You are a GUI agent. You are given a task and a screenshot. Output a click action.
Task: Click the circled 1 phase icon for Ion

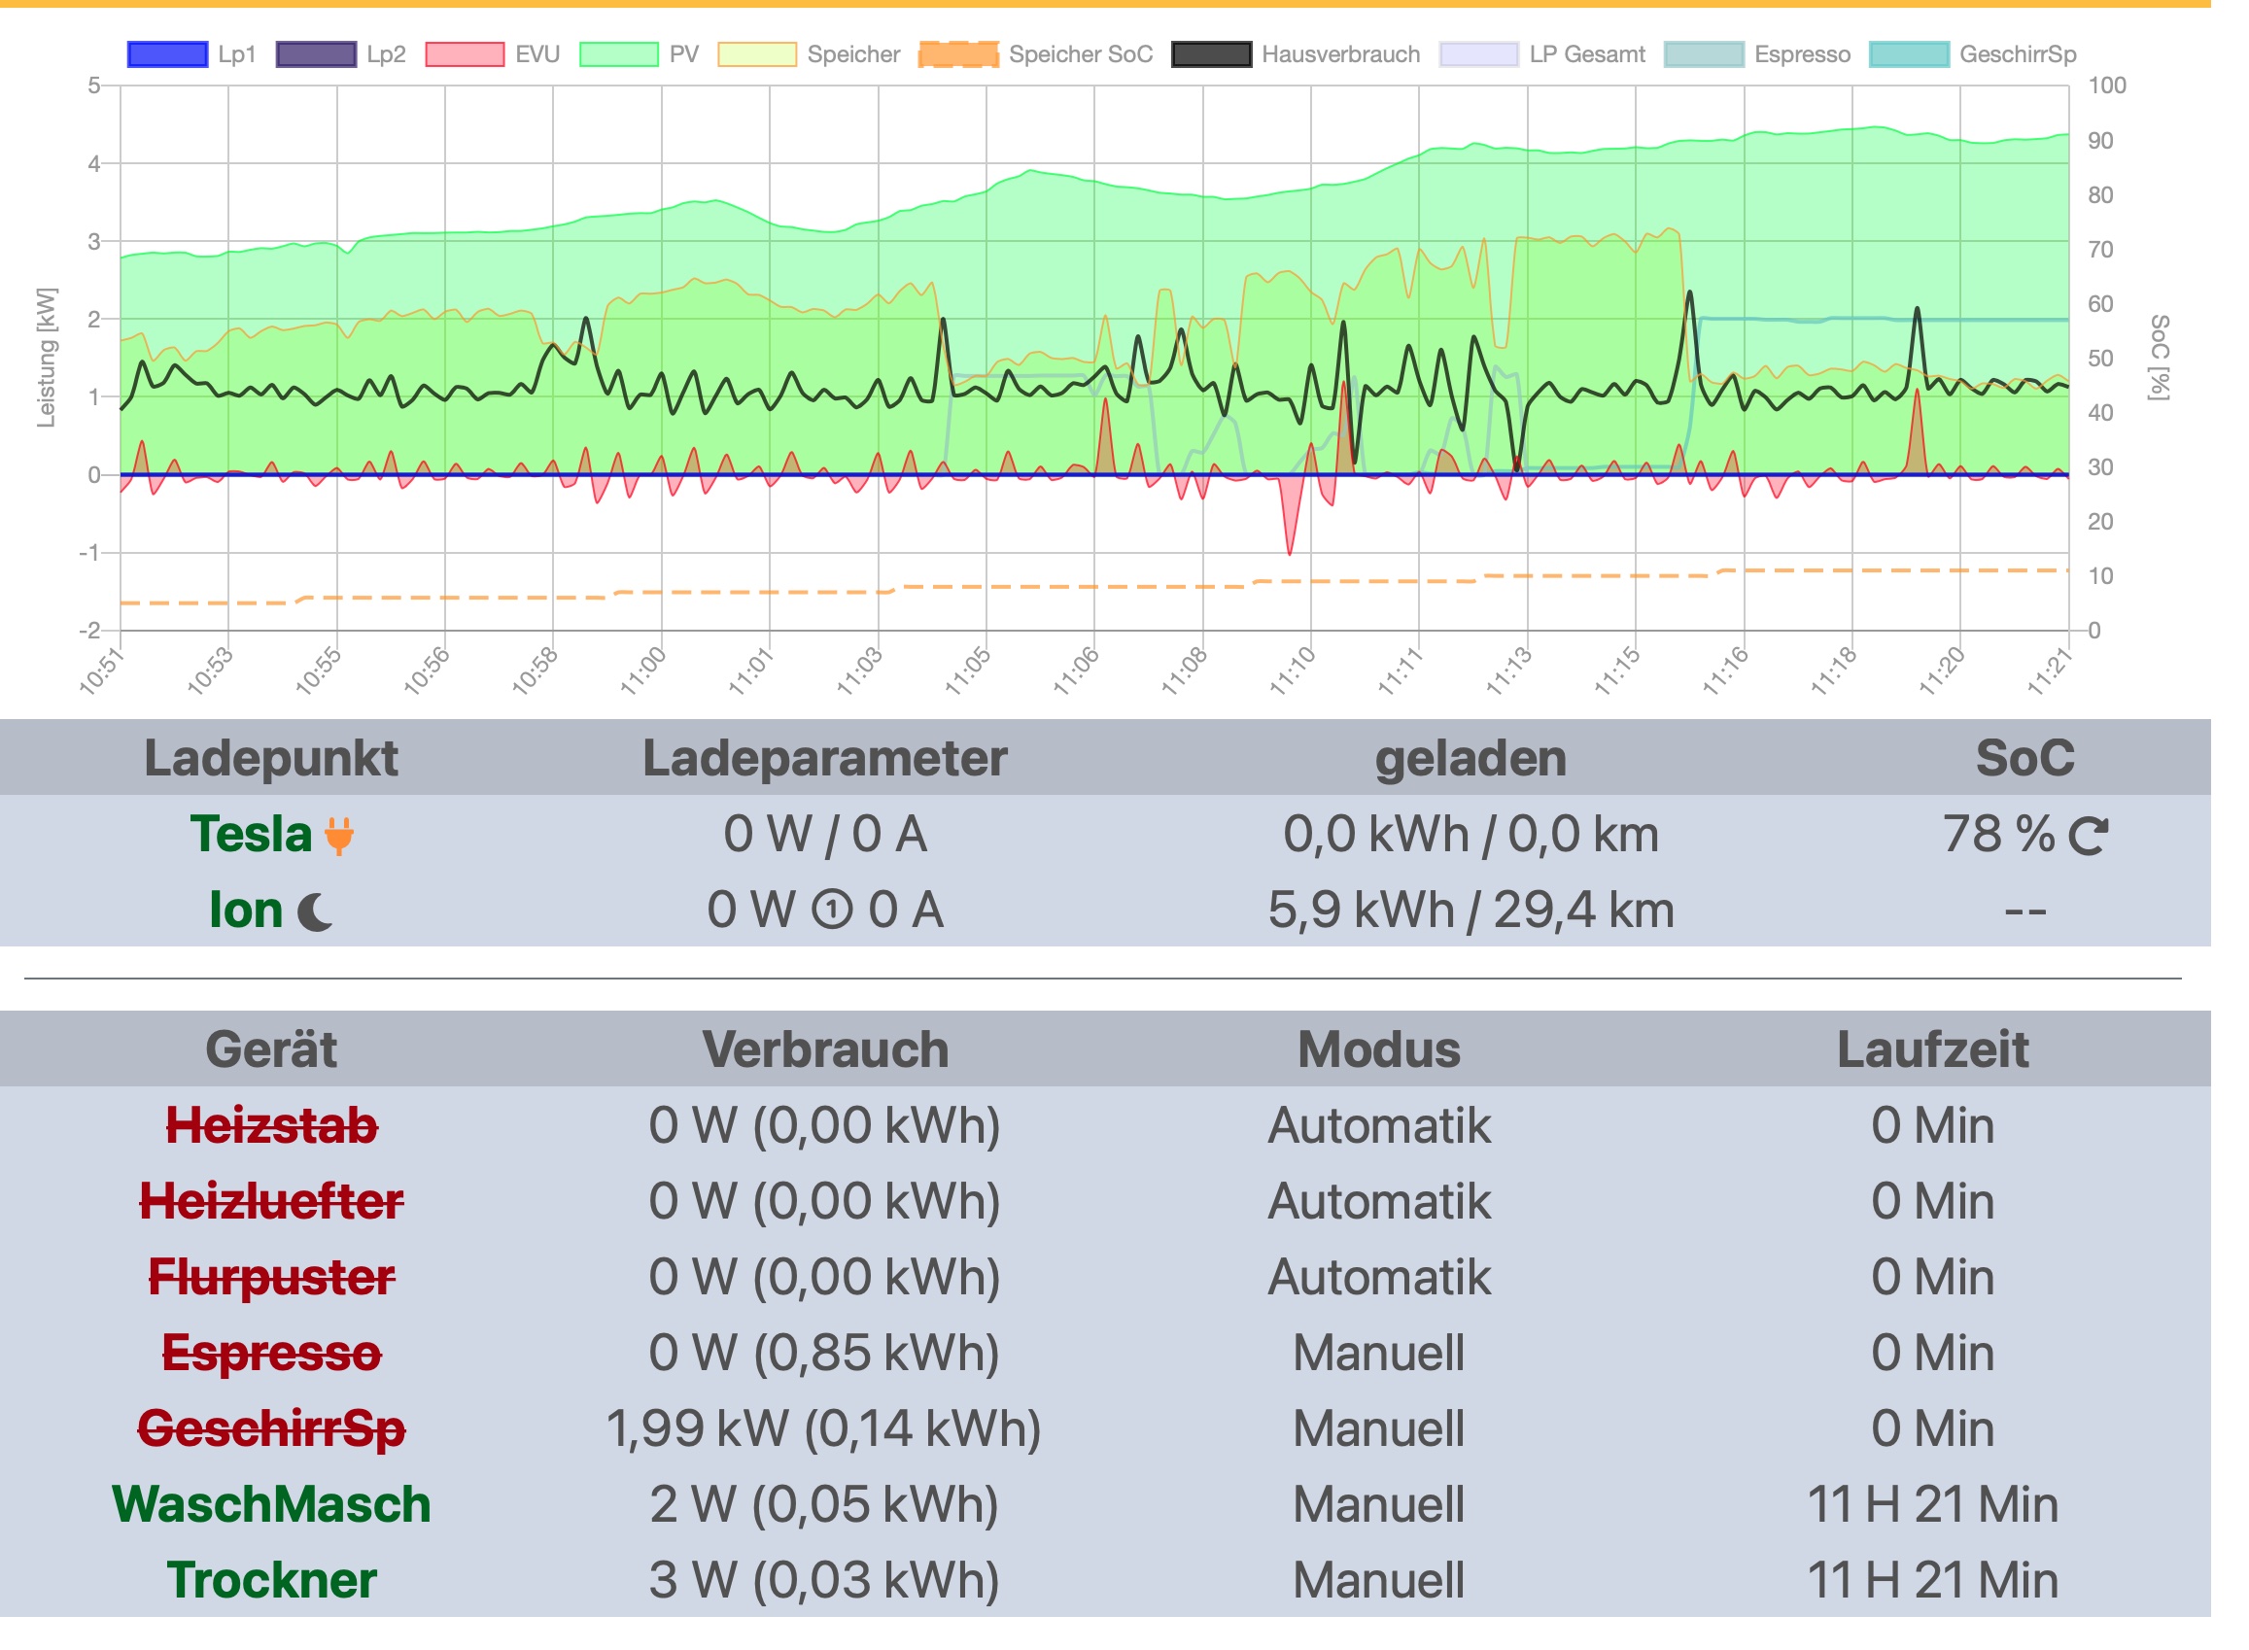click(x=831, y=910)
